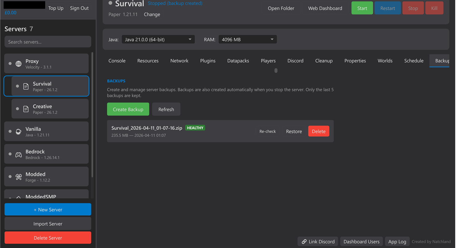Viewport: 461px width, 248px height.
Task: Click the Modded server crossed-tools Forge icon
Action: [18, 176]
